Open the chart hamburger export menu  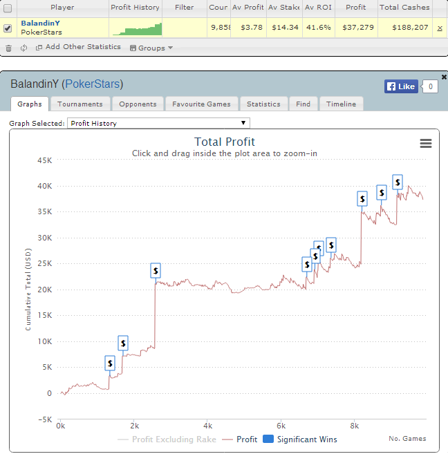pos(426,143)
